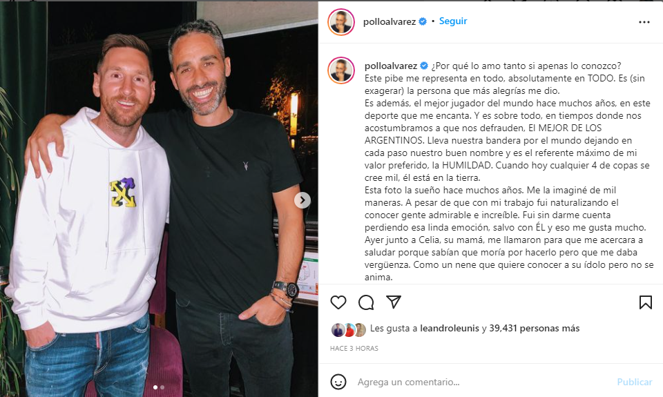
Task: Click the Publicar comment button
Action: [635, 382]
